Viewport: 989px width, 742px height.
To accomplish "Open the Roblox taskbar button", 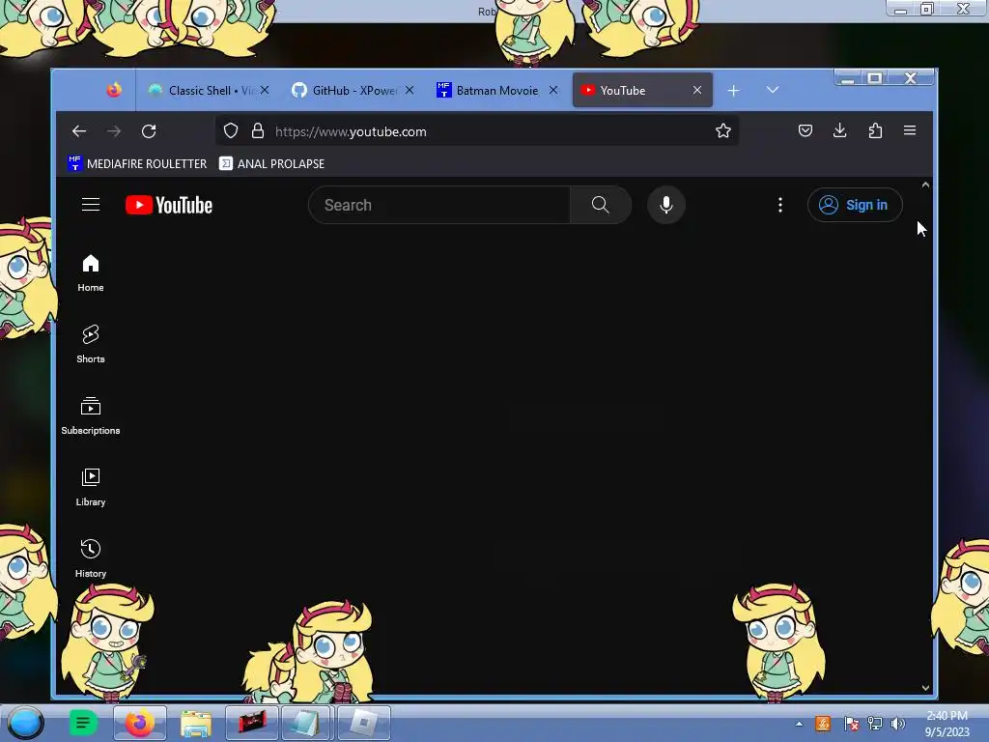I will 364,723.
